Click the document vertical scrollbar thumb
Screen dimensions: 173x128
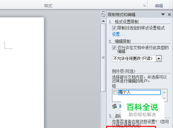point(103,57)
